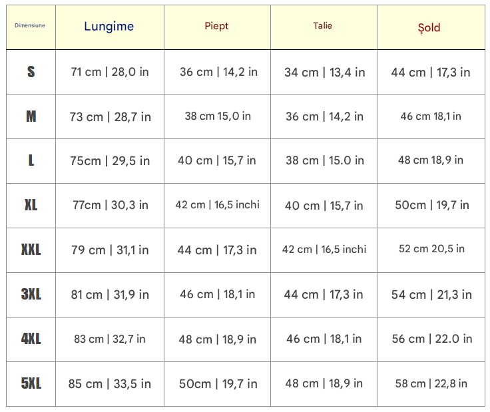Select the M size row label
Screen dimensions: 490x412
pos(31,116)
